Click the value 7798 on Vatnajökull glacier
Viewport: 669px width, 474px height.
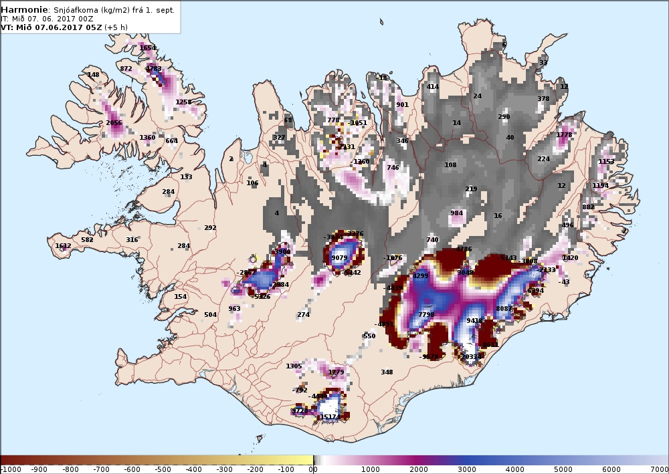pos(426,315)
